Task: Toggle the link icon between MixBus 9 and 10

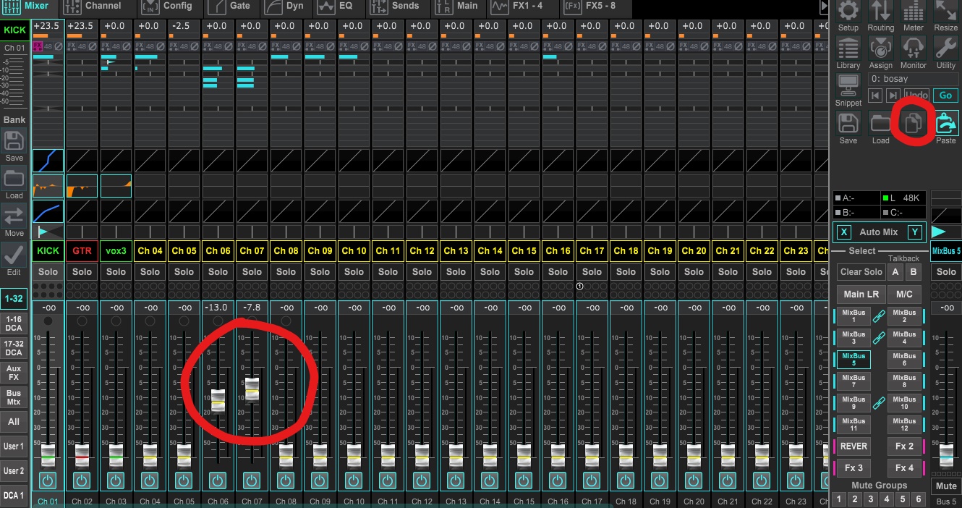Action: 879,402
